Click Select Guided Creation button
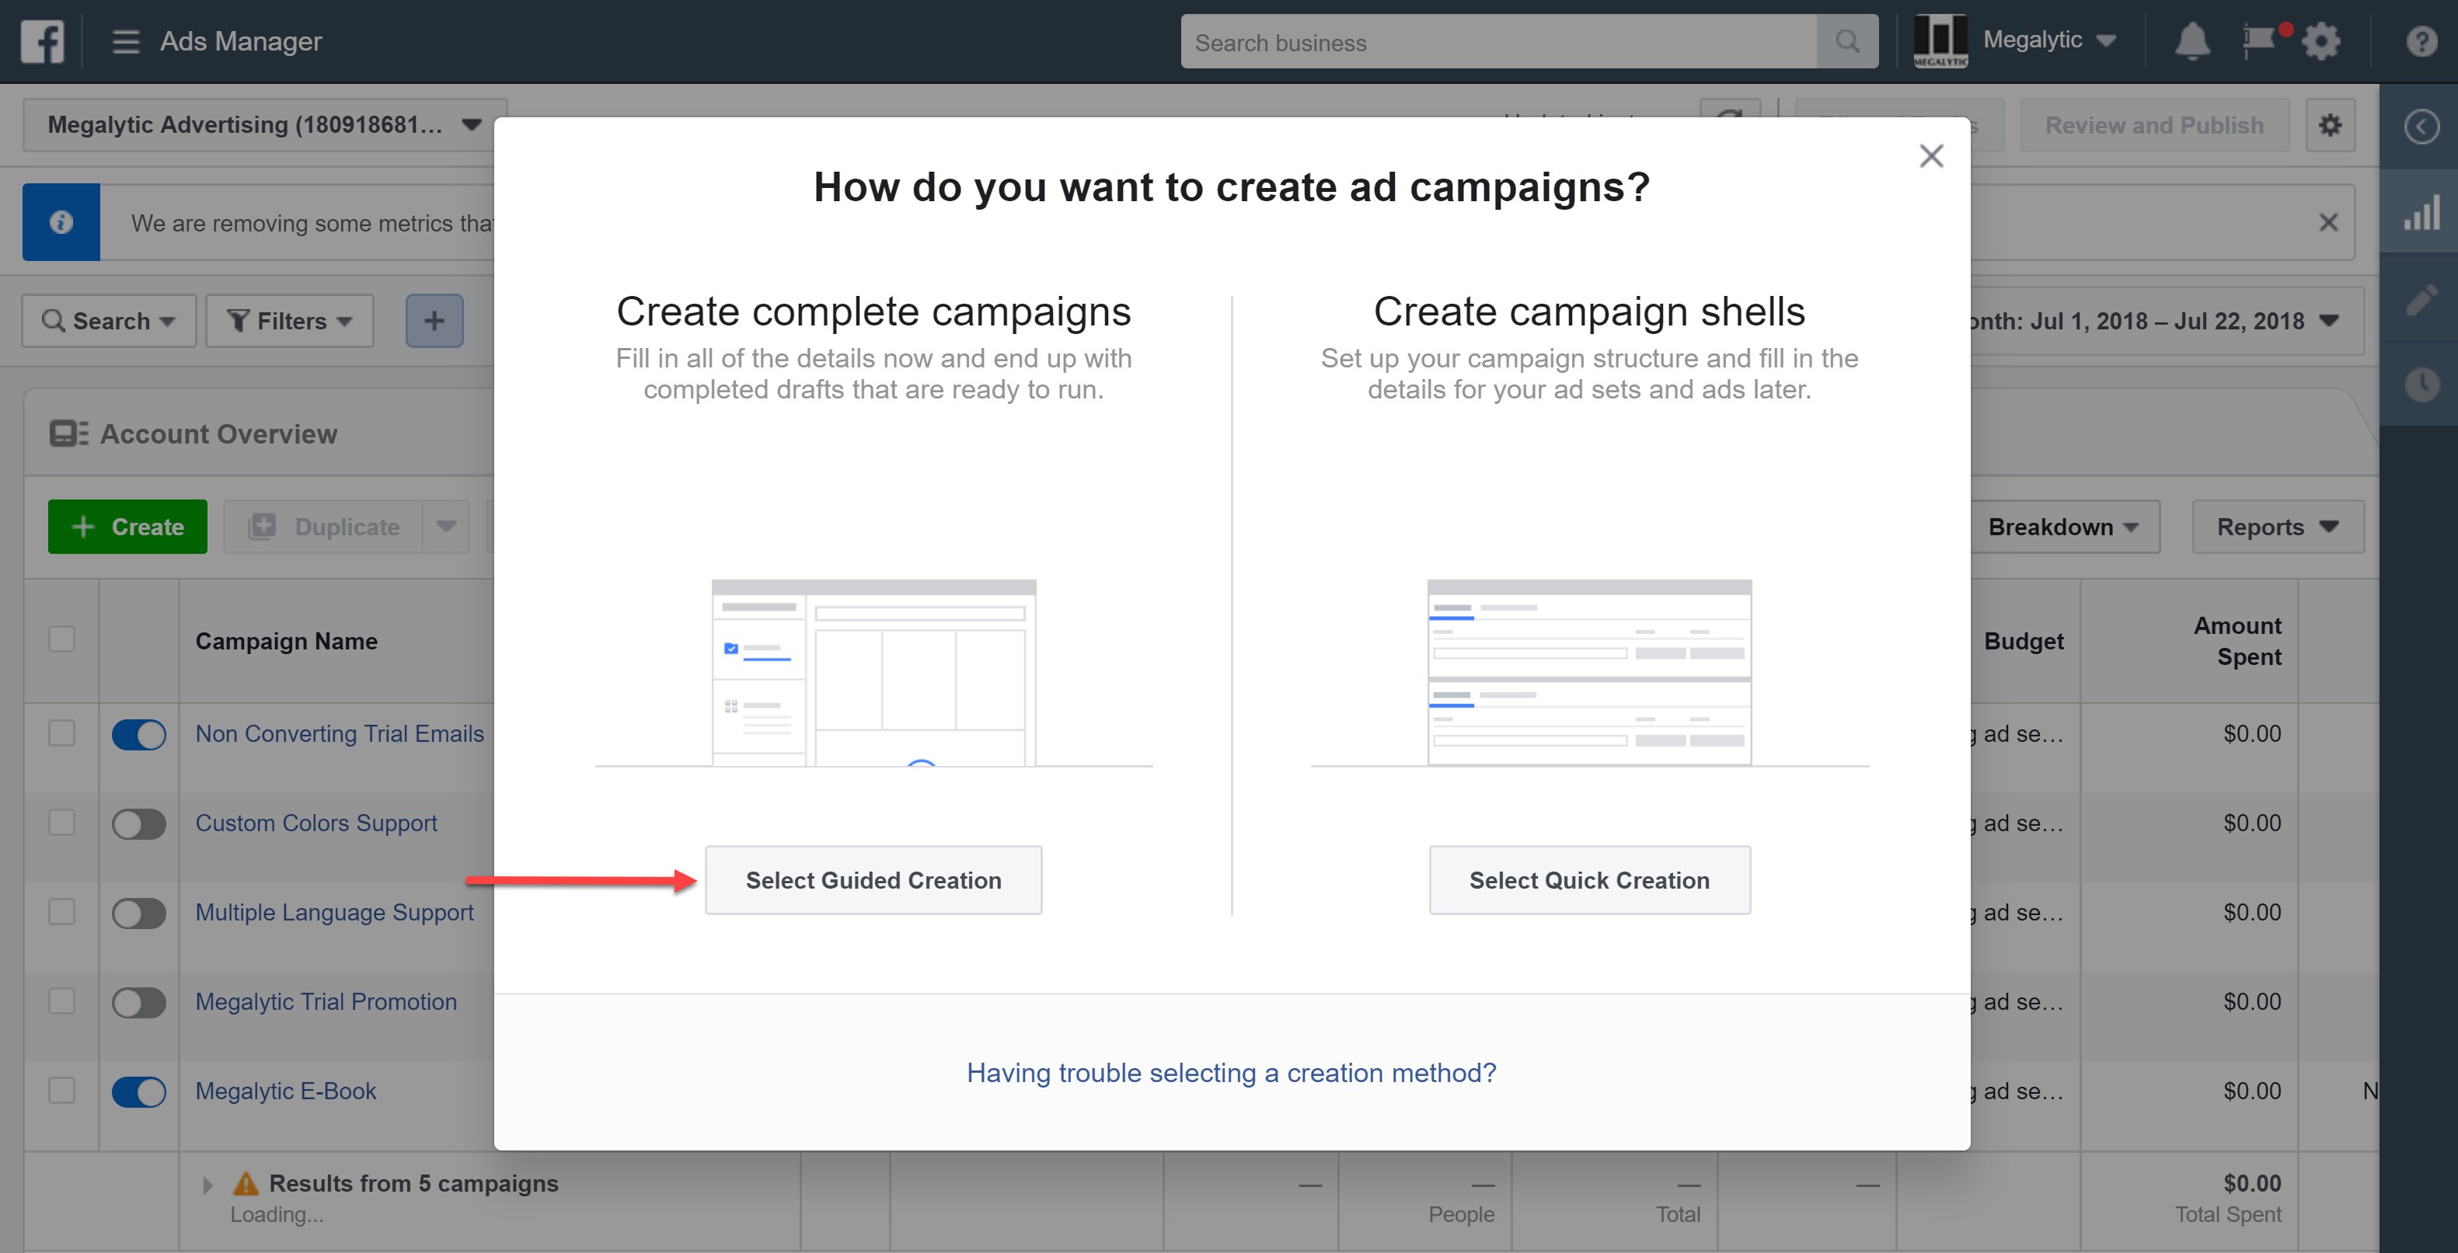This screenshot has height=1253, width=2458. pyautogui.click(x=873, y=879)
